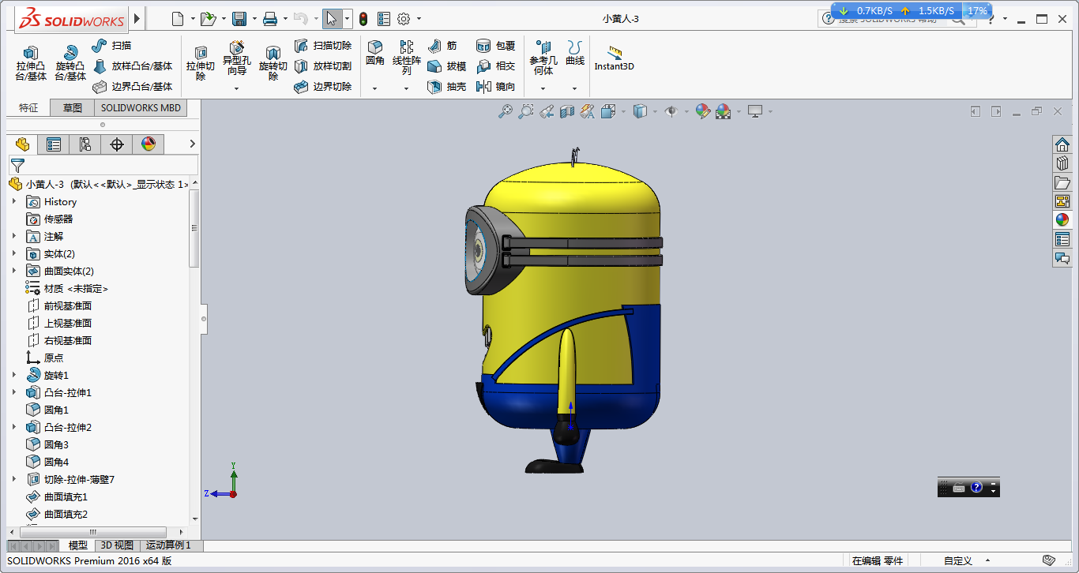Click the feature tree horizontal scrollbar

pyautogui.click(x=93, y=532)
